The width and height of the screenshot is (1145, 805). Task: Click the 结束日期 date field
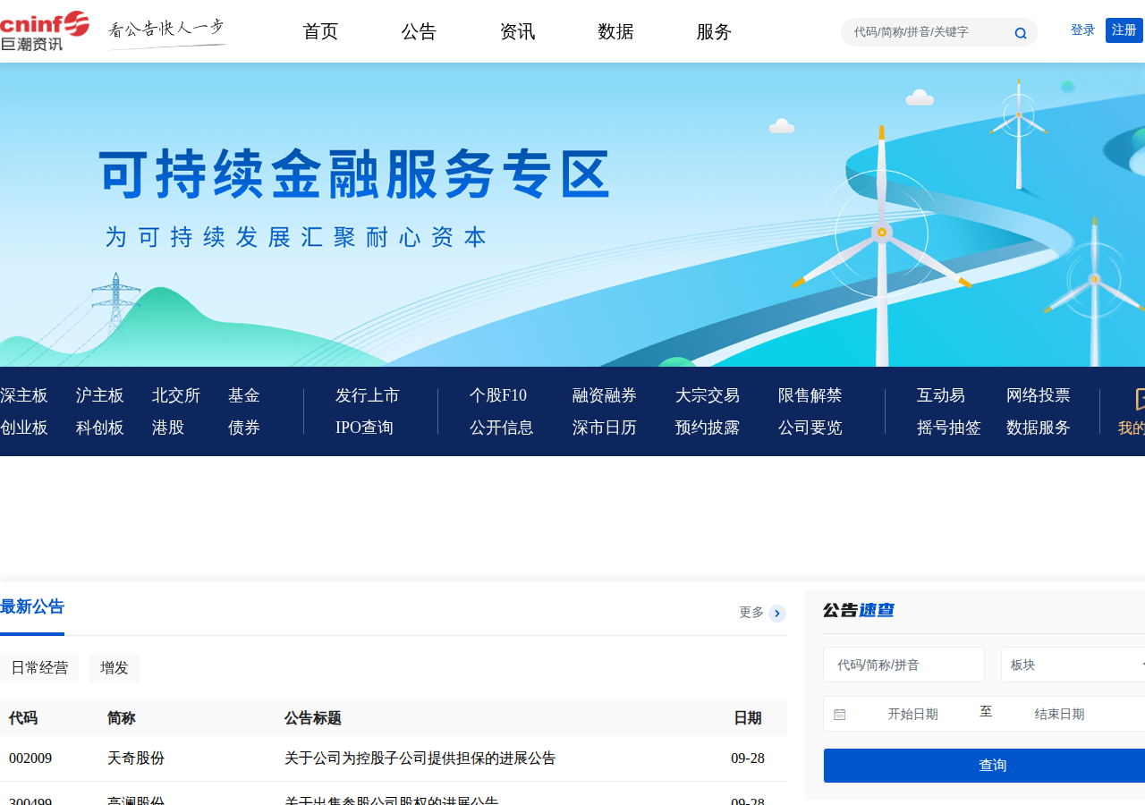(1059, 714)
